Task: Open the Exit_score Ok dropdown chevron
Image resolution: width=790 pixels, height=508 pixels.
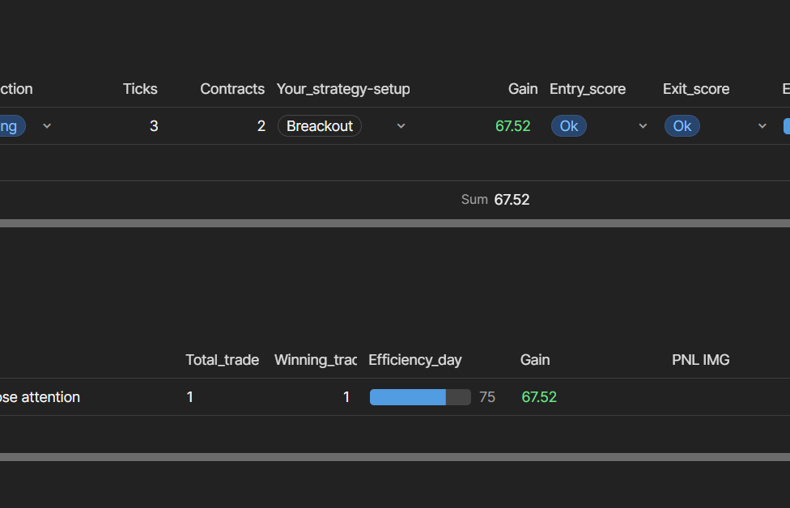Action: coord(762,126)
